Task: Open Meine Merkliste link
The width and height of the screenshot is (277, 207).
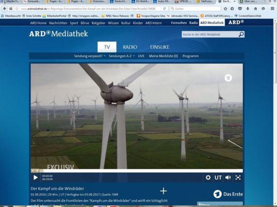Action: tap(163, 56)
